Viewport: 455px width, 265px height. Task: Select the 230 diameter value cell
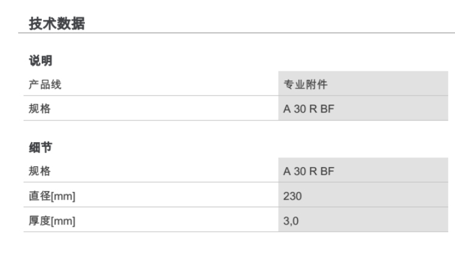[292, 196]
